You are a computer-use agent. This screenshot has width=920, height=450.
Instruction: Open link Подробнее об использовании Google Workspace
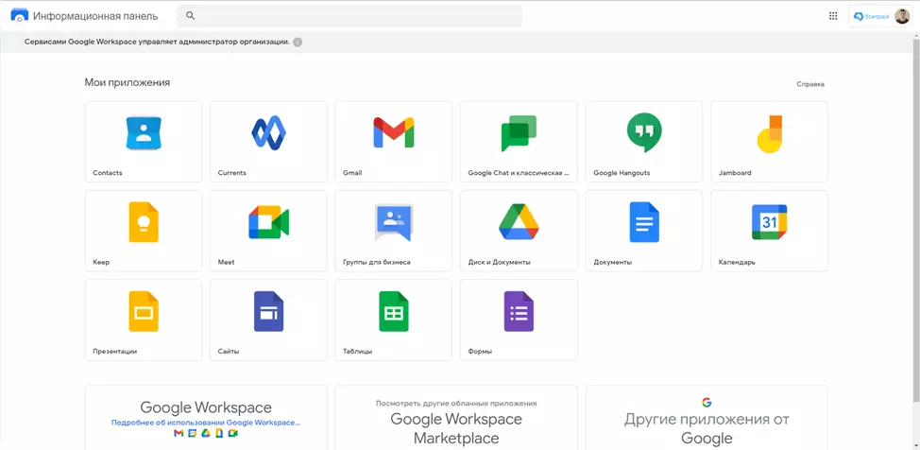point(206,422)
